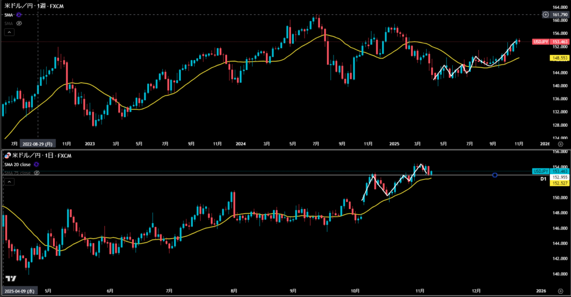Select the blue anchor handle on horizontal line
Viewport: 571px width, 297px height.
[495, 175]
